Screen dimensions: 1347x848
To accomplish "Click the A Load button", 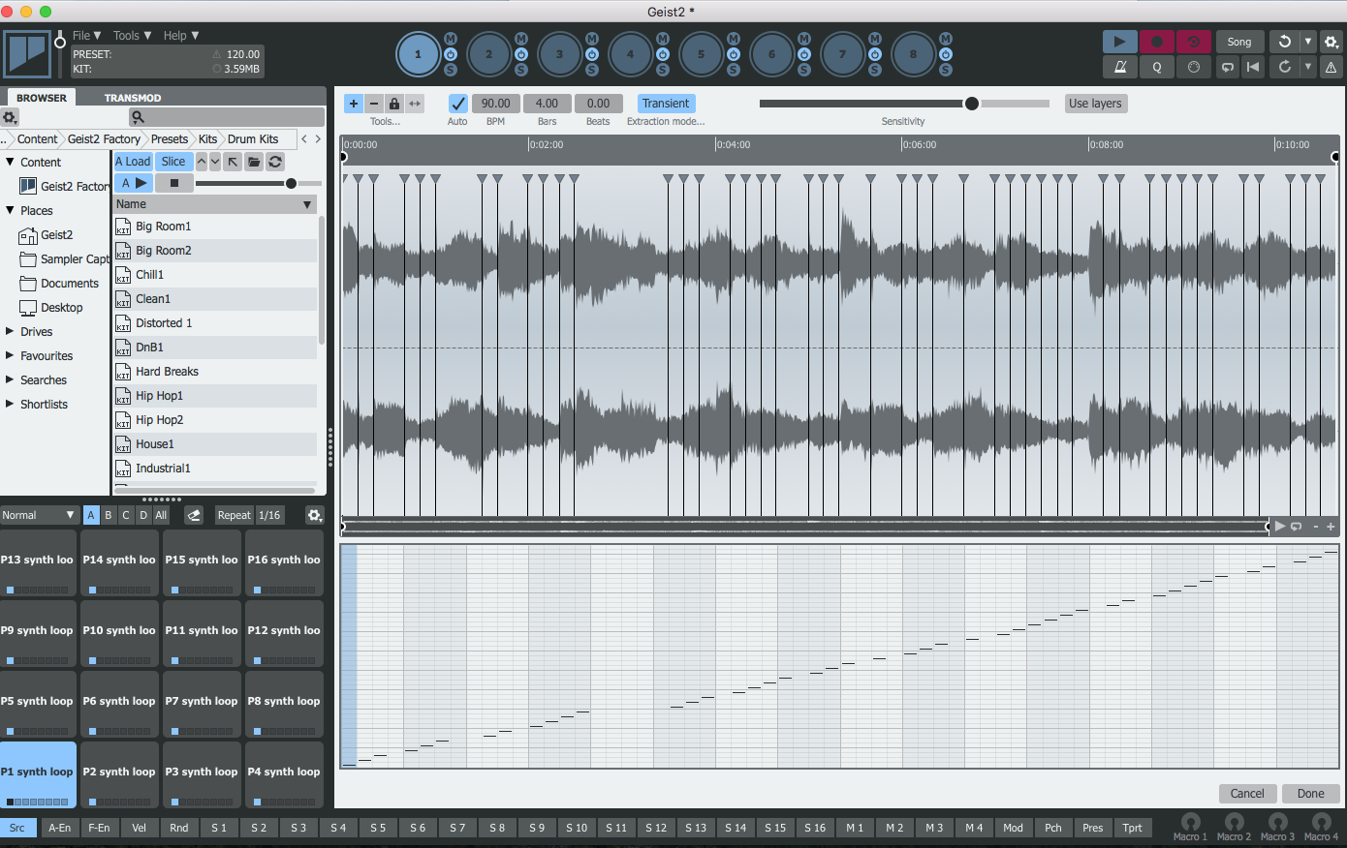I will tap(133, 162).
